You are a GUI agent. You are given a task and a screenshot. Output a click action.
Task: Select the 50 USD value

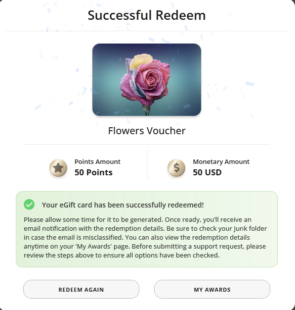point(207,172)
